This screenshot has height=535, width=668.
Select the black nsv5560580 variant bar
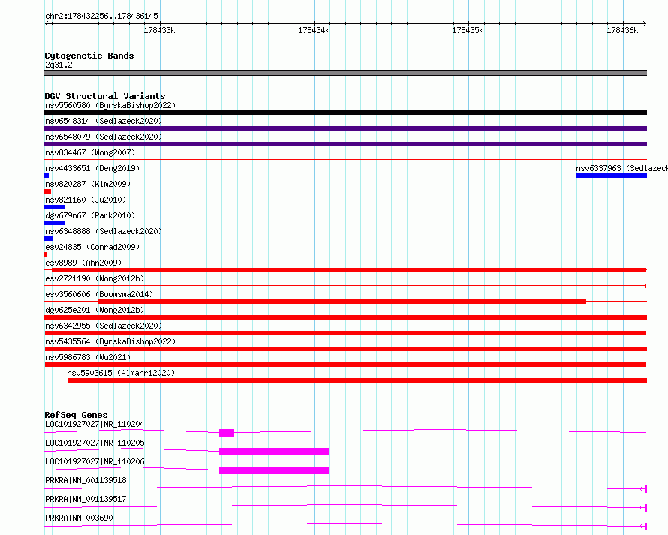click(x=345, y=113)
